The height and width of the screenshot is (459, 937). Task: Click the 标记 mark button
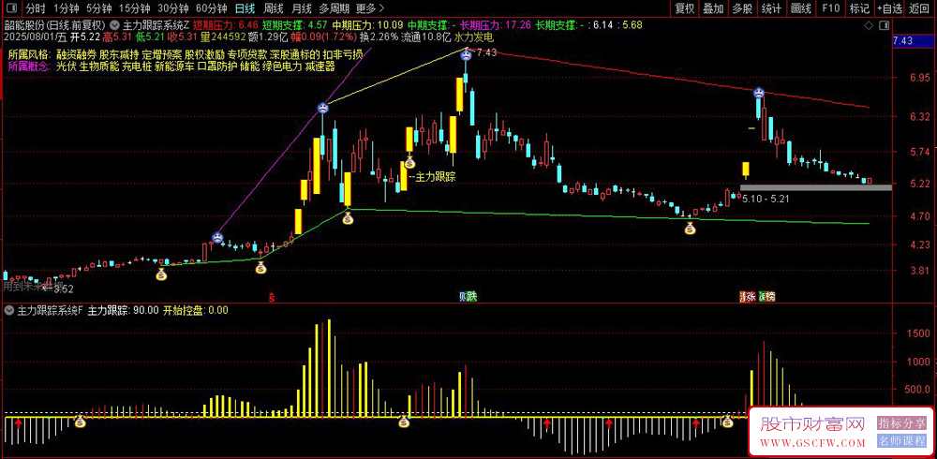pyautogui.click(x=859, y=8)
